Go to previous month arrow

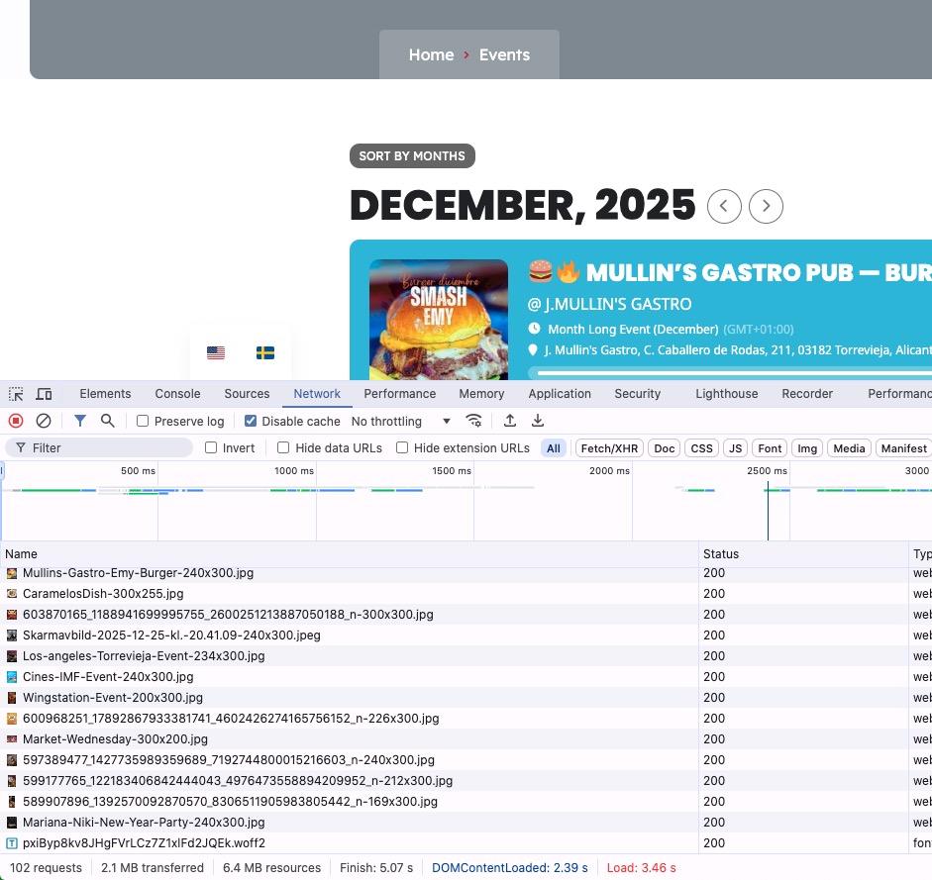point(724,206)
